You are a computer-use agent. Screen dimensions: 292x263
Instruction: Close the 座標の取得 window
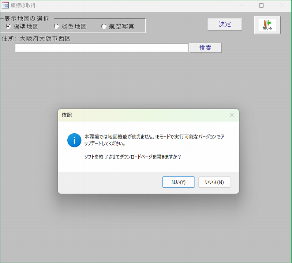tap(282, 5)
